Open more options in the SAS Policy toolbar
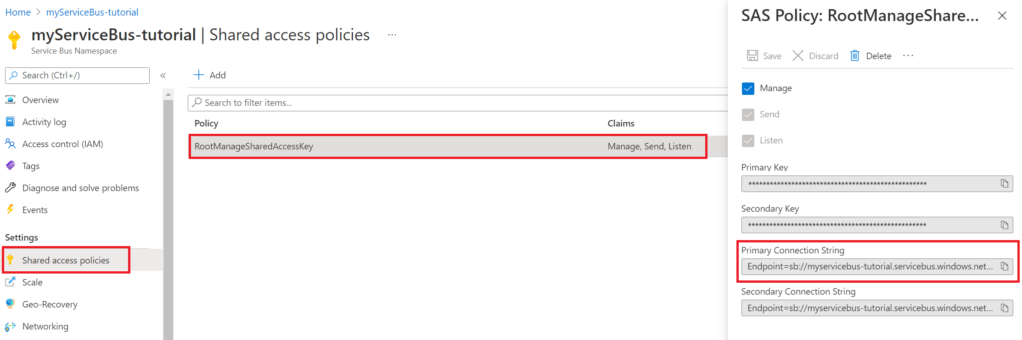This screenshot has width=1022, height=340. [908, 55]
